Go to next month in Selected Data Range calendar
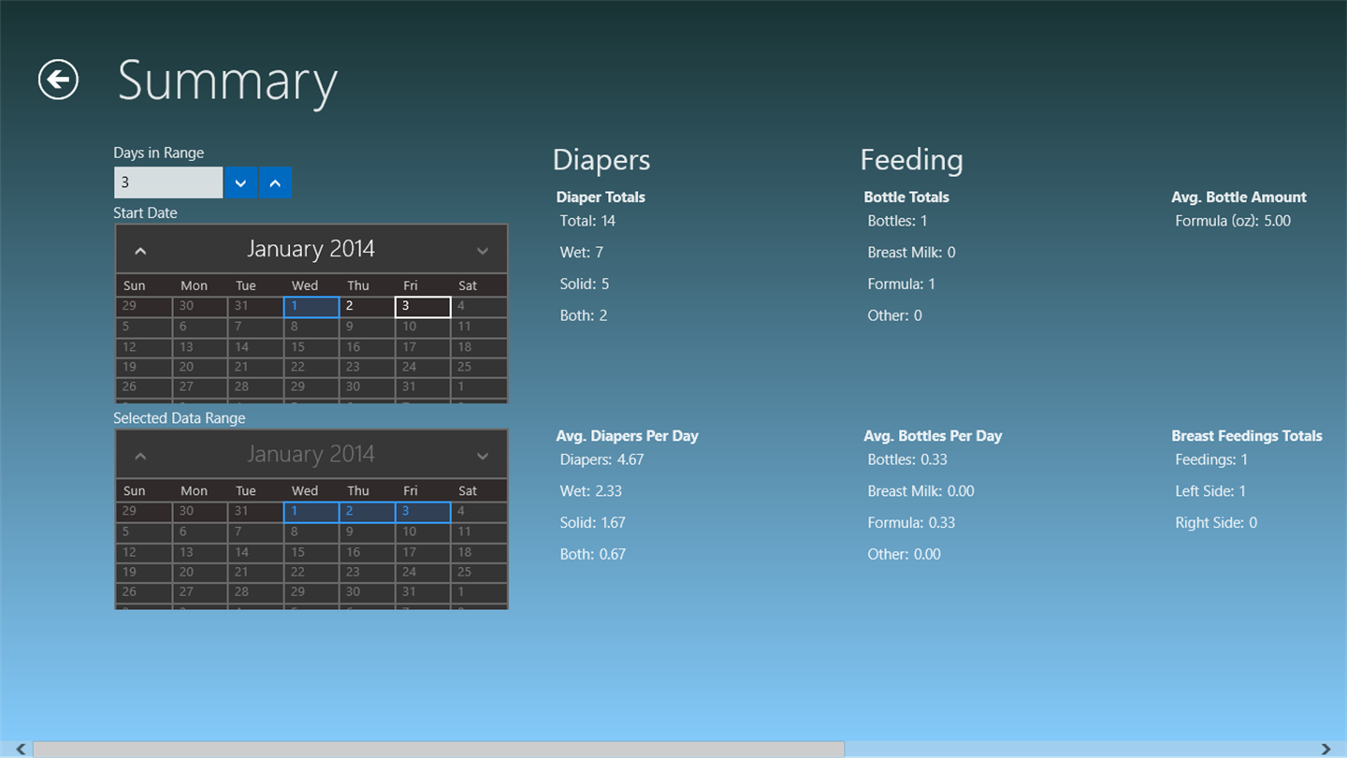This screenshot has width=1347, height=758. point(483,456)
